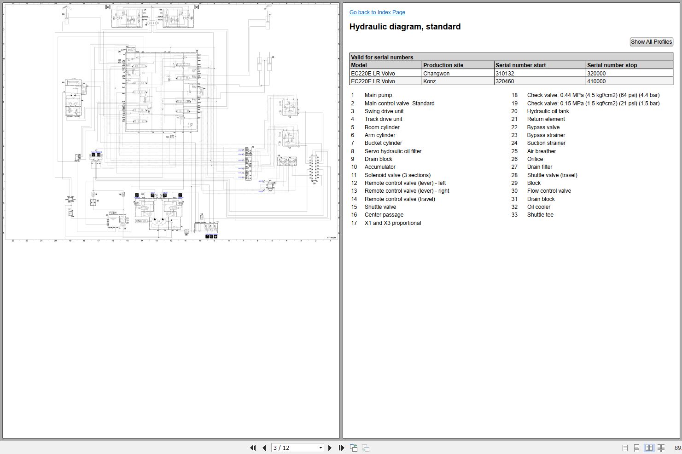Click the Main pump legend entry

[378, 95]
